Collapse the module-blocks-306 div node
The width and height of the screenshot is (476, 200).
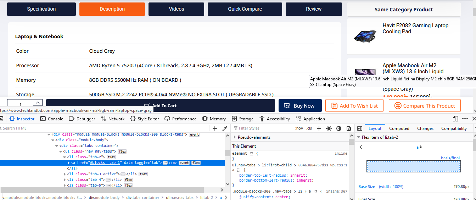pyautogui.click(x=49, y=135)
